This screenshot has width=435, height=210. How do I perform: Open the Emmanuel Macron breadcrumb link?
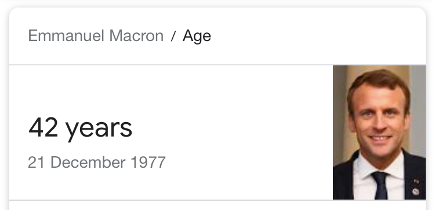[x=96, y=36]
